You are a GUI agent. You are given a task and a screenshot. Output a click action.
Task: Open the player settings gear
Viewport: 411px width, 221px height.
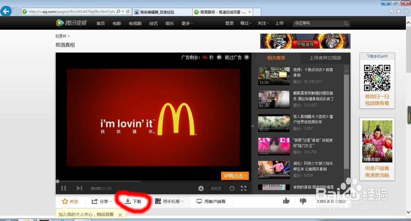click(x=232, y=189)
